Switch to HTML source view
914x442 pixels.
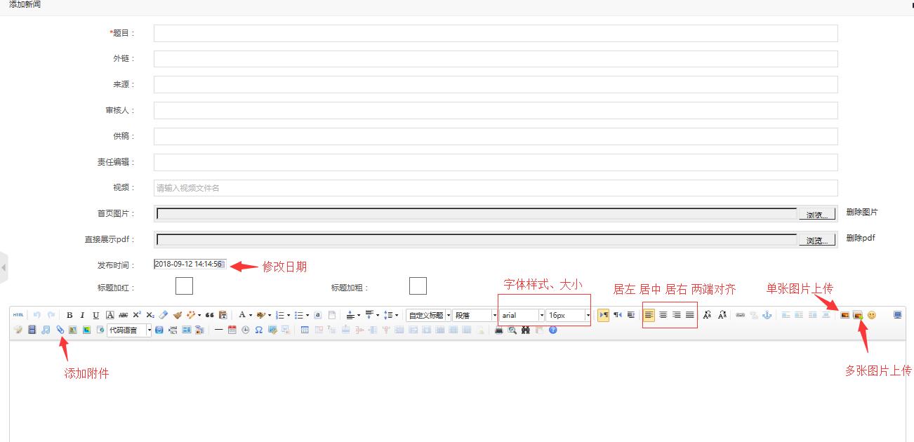pyautogui.click(x=18, y=316)
